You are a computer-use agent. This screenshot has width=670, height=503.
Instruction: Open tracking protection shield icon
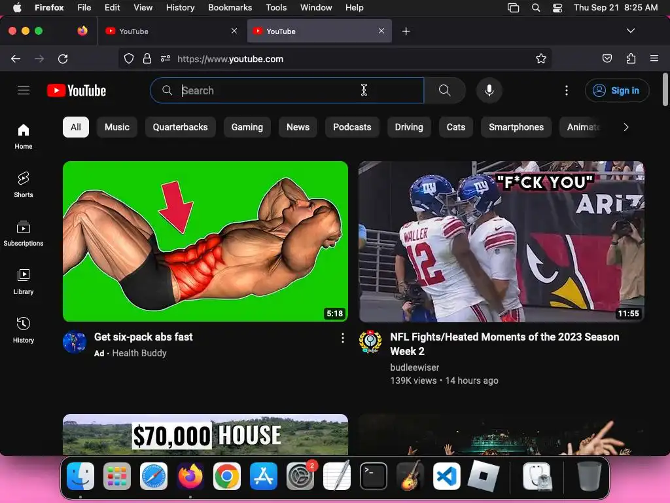(x=129, y=58)
